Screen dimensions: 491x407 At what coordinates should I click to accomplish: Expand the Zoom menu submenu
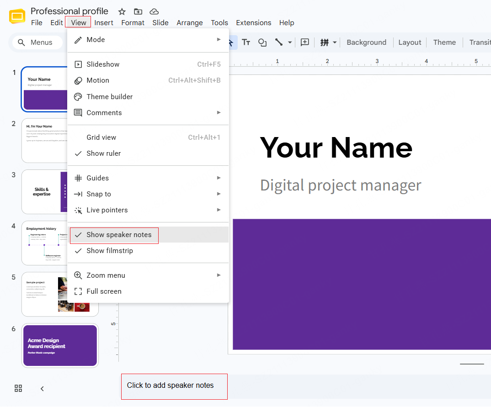coord(148,275)
